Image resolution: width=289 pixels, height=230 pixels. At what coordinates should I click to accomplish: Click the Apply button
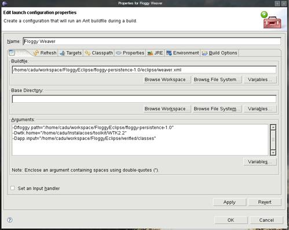click(229, 202)
